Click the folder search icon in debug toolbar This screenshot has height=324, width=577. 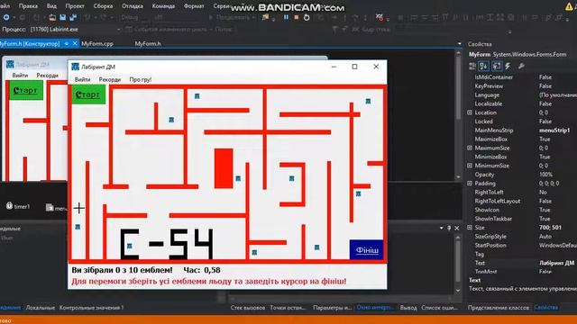pos(265,17)
